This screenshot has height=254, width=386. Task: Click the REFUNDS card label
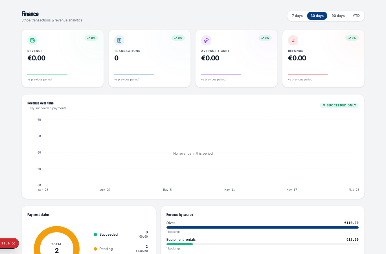point(296,51)
